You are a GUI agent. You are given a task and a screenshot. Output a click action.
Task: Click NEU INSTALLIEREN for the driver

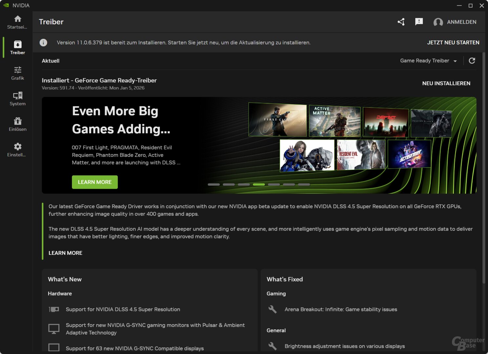coord(446,83)
